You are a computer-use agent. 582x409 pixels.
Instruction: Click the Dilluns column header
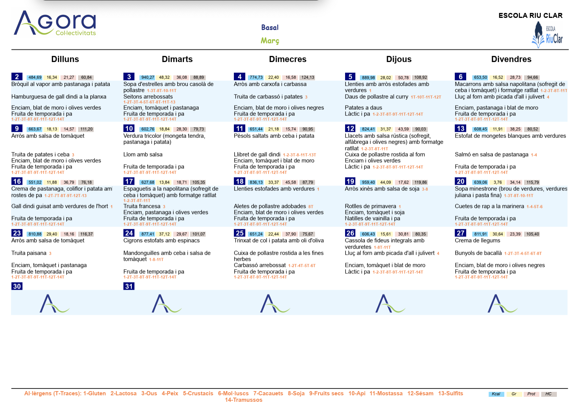65,59
